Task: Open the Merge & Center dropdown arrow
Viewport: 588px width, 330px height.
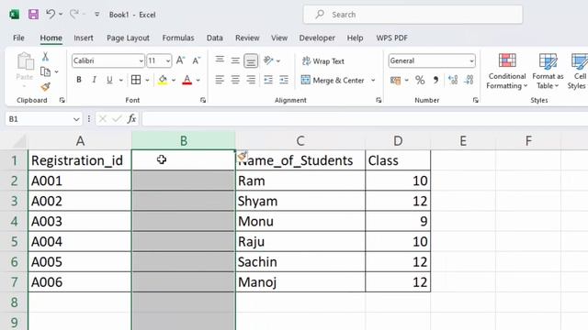Action: (373, 80)
